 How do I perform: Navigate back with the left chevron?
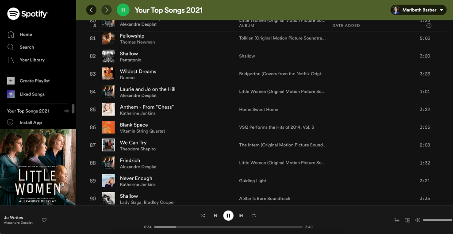click(92, 10)
